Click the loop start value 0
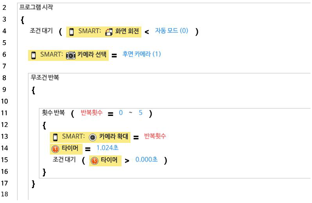The width and height of the screenshot is (312, 203). pyautogui.click(x=121, y=113)
